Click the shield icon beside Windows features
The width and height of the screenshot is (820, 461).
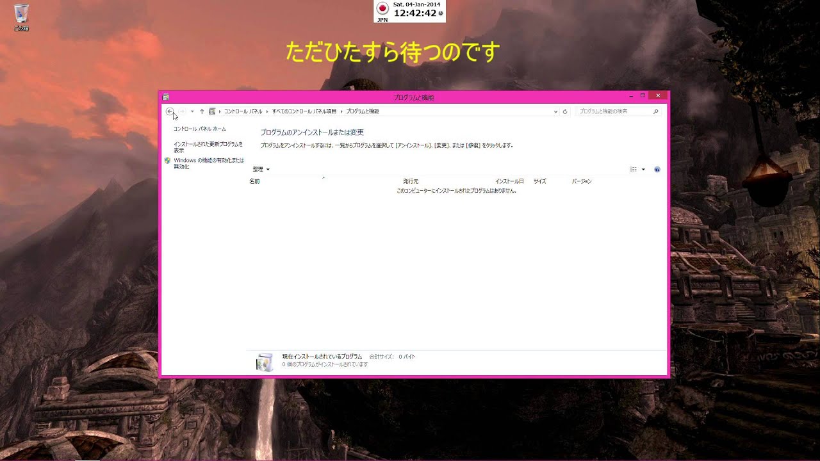point(167,161)
